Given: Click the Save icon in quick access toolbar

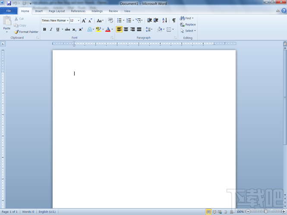Looking at the screenshot, I should (x=9, y=3).
